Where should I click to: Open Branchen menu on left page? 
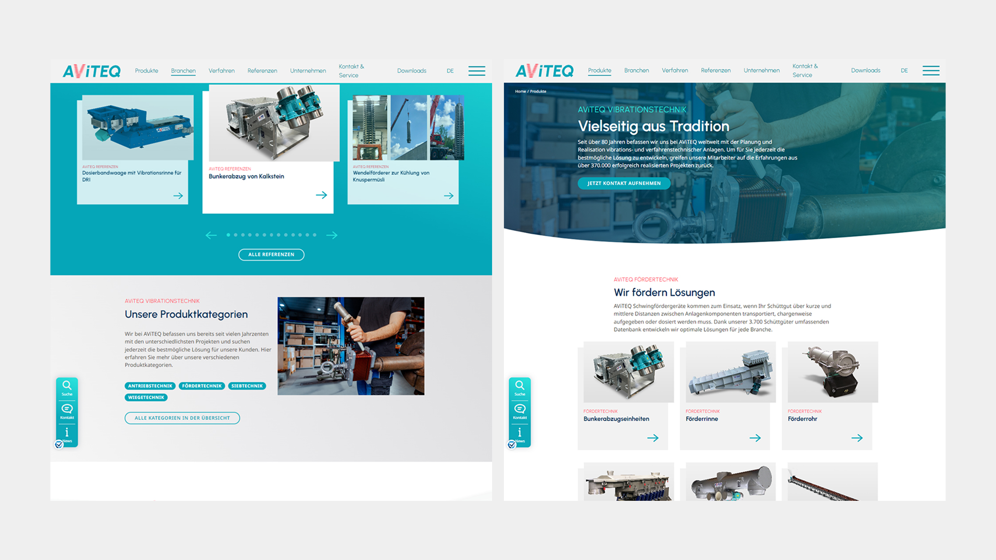coord(183,71)
